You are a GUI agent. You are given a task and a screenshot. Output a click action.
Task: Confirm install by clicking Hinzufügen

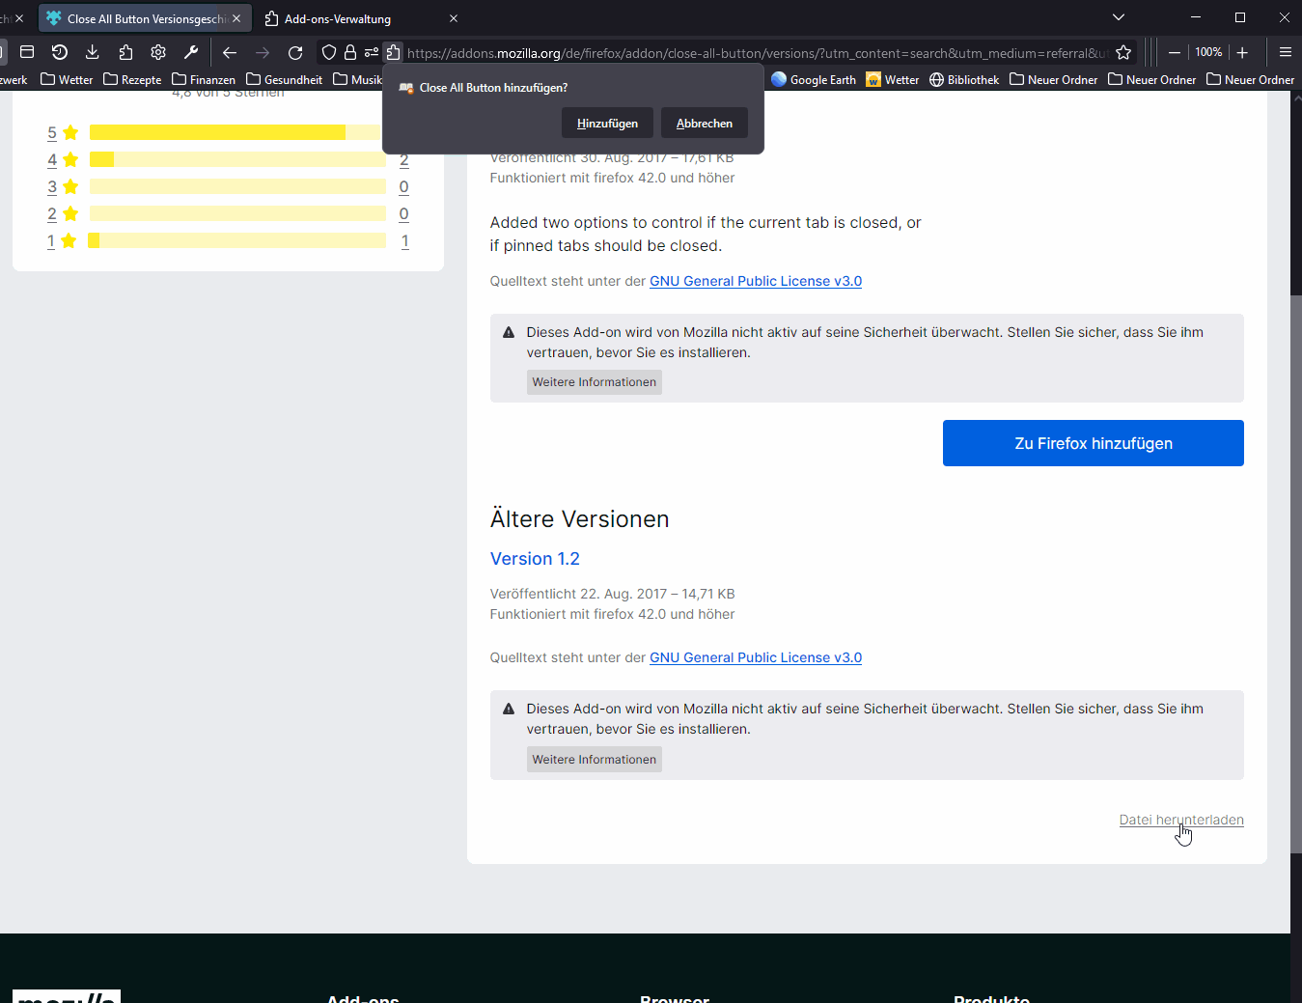pyautogui.click(x=607, y=124)
